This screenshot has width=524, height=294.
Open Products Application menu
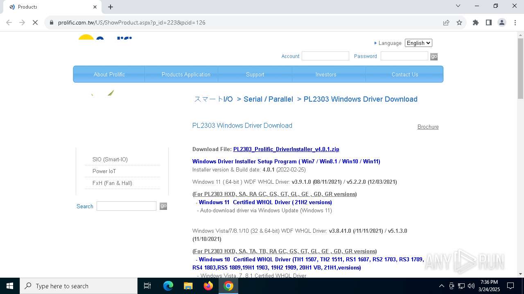pyautogui.click(x=186, y=74)
